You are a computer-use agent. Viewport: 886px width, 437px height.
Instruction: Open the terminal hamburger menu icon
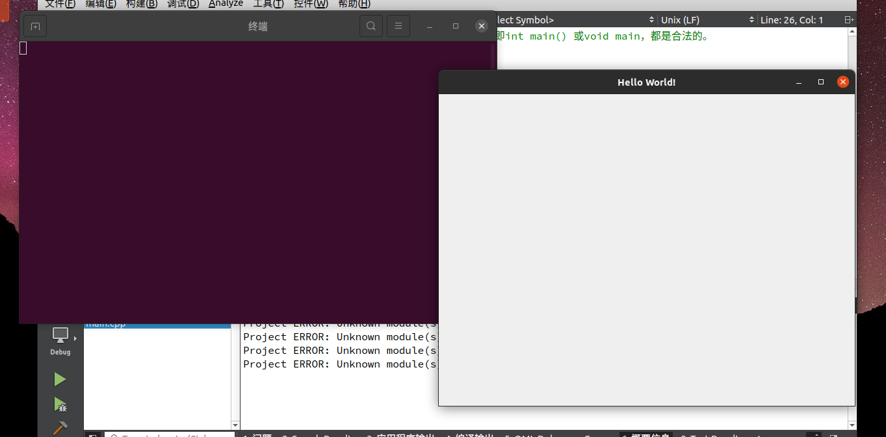[x=398, y=26]
